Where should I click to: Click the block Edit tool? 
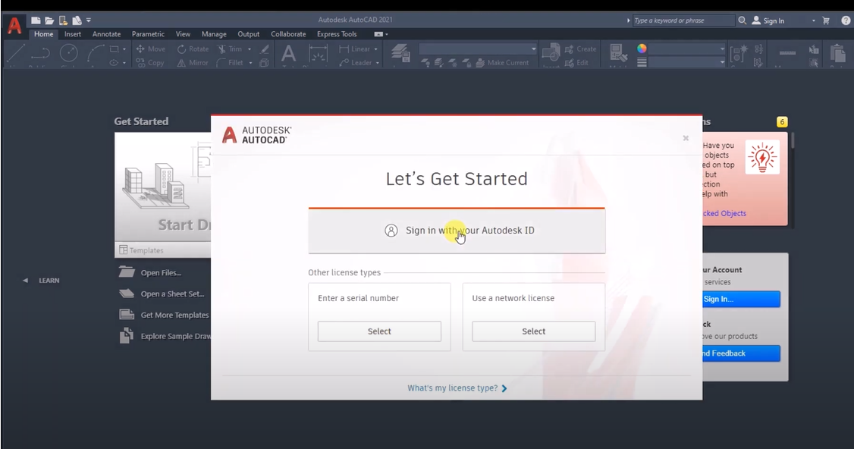point(576,63)
